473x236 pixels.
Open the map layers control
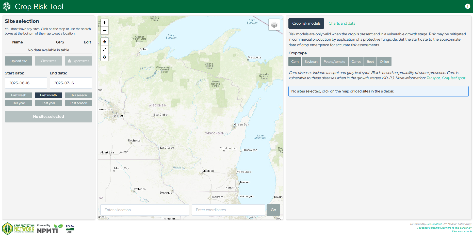274,25
